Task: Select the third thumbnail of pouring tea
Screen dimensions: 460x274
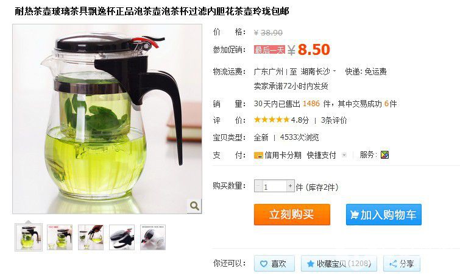Action: coord(91,237)
